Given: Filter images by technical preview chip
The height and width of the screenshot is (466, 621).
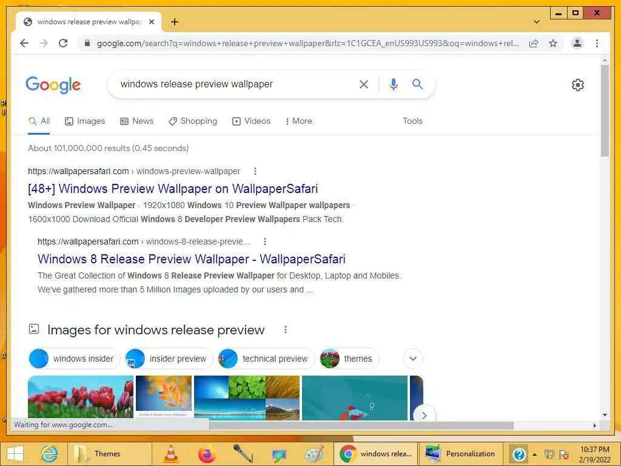Looking at the screenshot, I should [x=266, y=359].
